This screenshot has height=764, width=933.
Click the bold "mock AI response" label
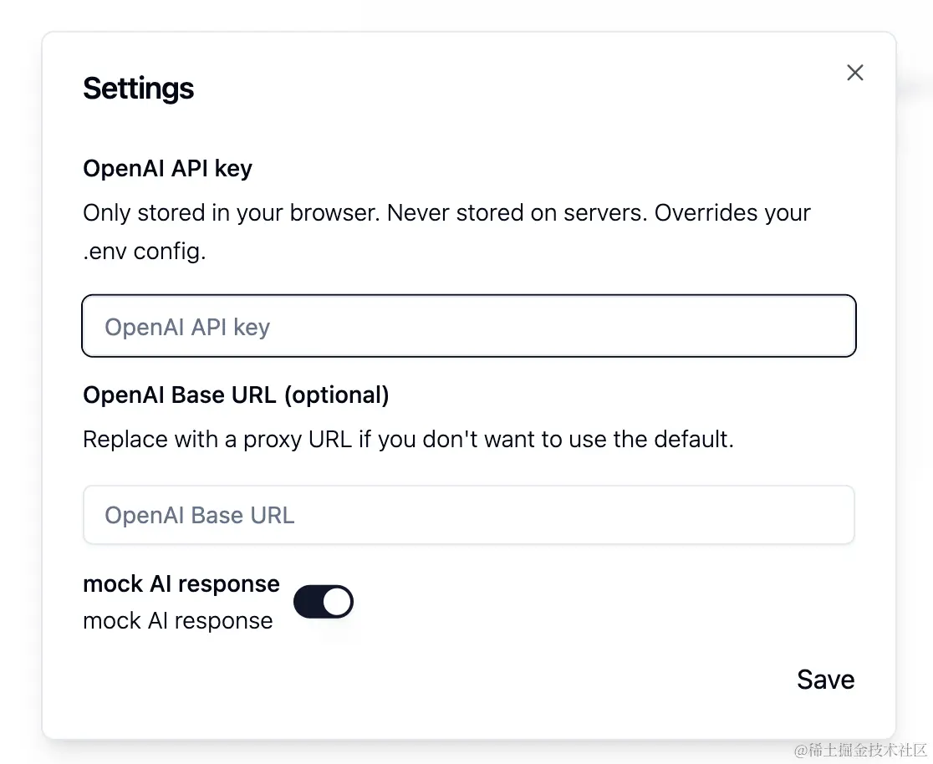pos(181,583)
